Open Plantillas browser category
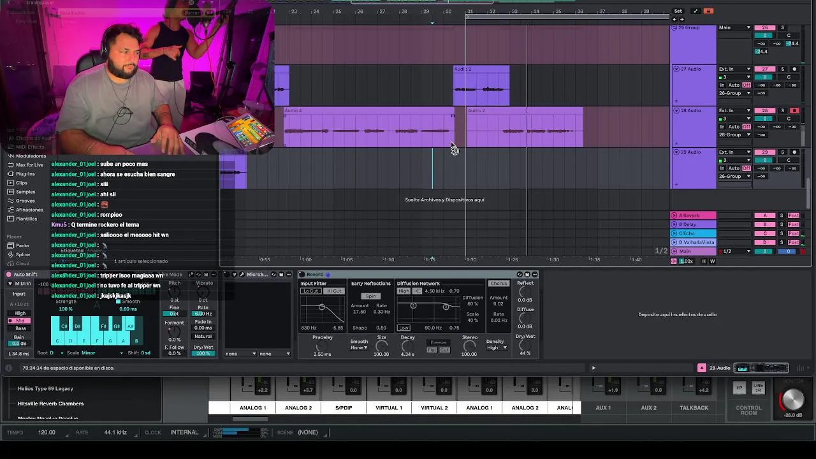This screenshot has width=816, height=459. (26, 219)
